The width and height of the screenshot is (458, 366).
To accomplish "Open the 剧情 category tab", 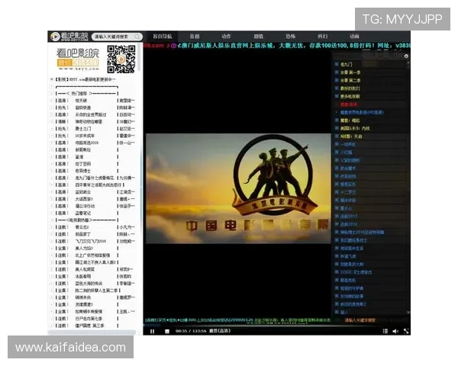I will pos(259,36).
